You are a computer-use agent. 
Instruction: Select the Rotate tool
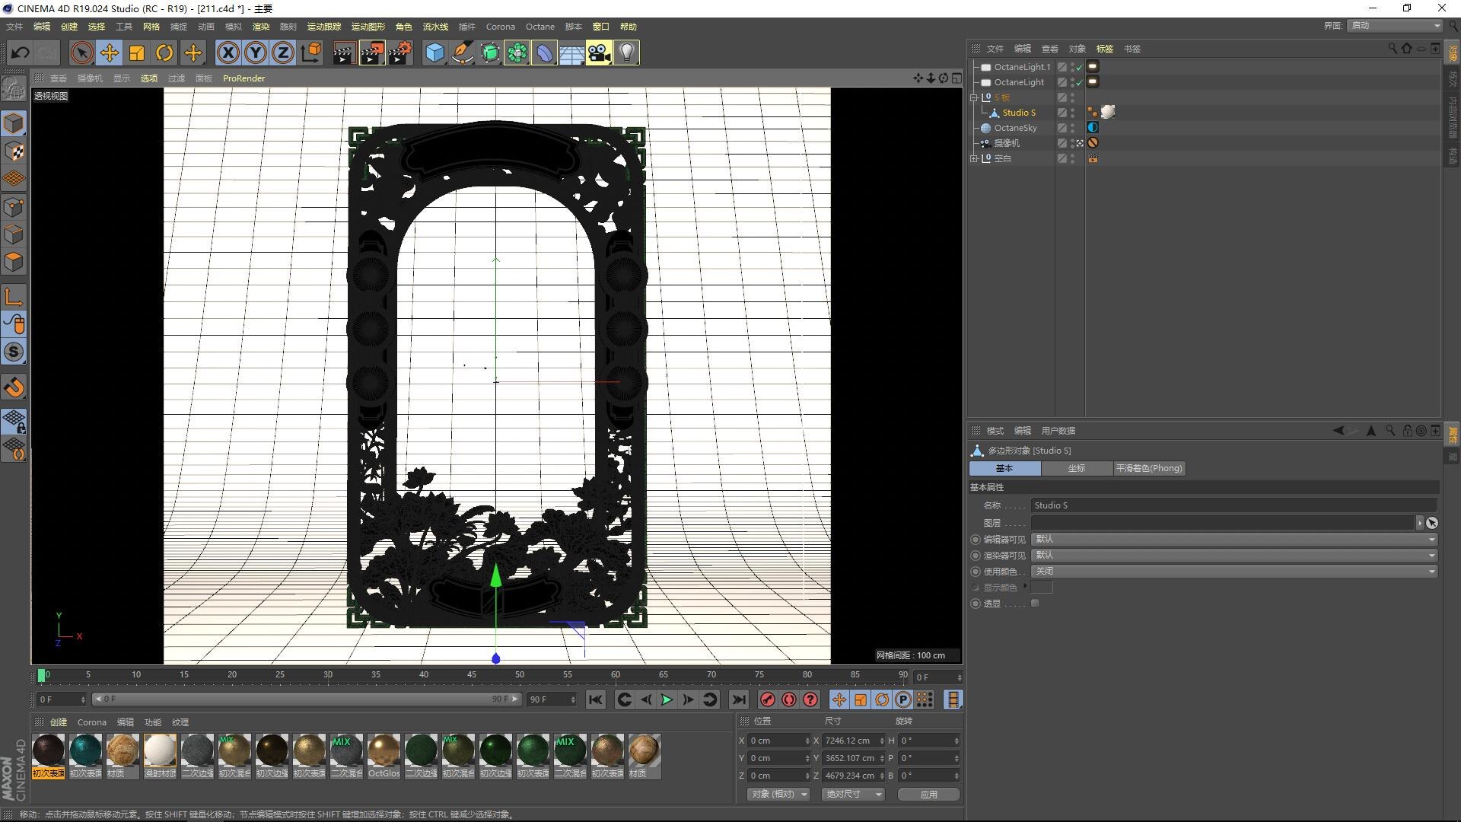164,53
